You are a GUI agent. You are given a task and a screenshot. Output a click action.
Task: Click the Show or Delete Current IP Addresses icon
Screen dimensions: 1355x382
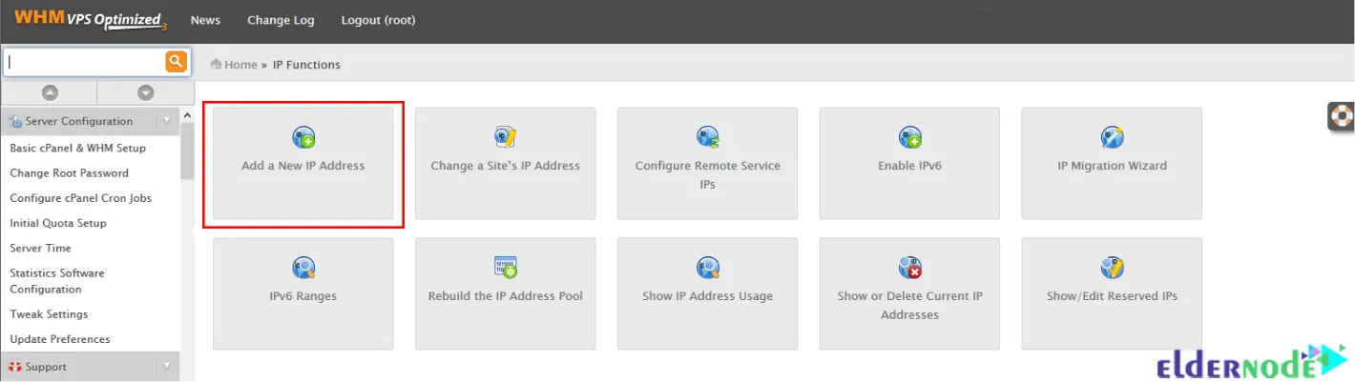(x=909, y=268)
